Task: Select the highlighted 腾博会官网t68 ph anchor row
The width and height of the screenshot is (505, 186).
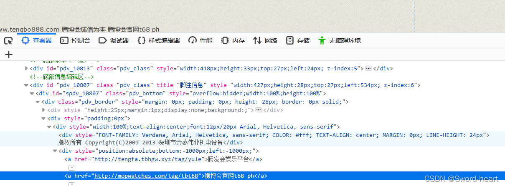Action: coord(252,176)
